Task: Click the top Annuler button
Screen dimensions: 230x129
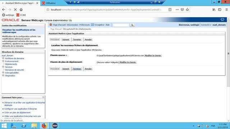Action: [x=88, y=39]
